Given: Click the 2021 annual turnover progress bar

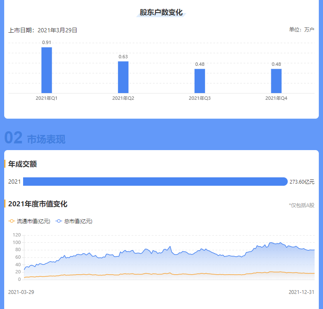Looking at the screenshot, I should point(155,182).
